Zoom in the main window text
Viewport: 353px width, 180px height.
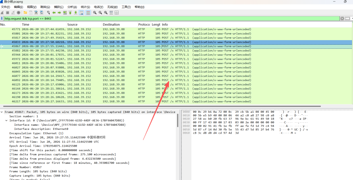click(95, 13)
